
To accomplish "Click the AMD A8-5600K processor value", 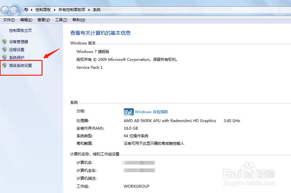I will click(x=170, y=121).
